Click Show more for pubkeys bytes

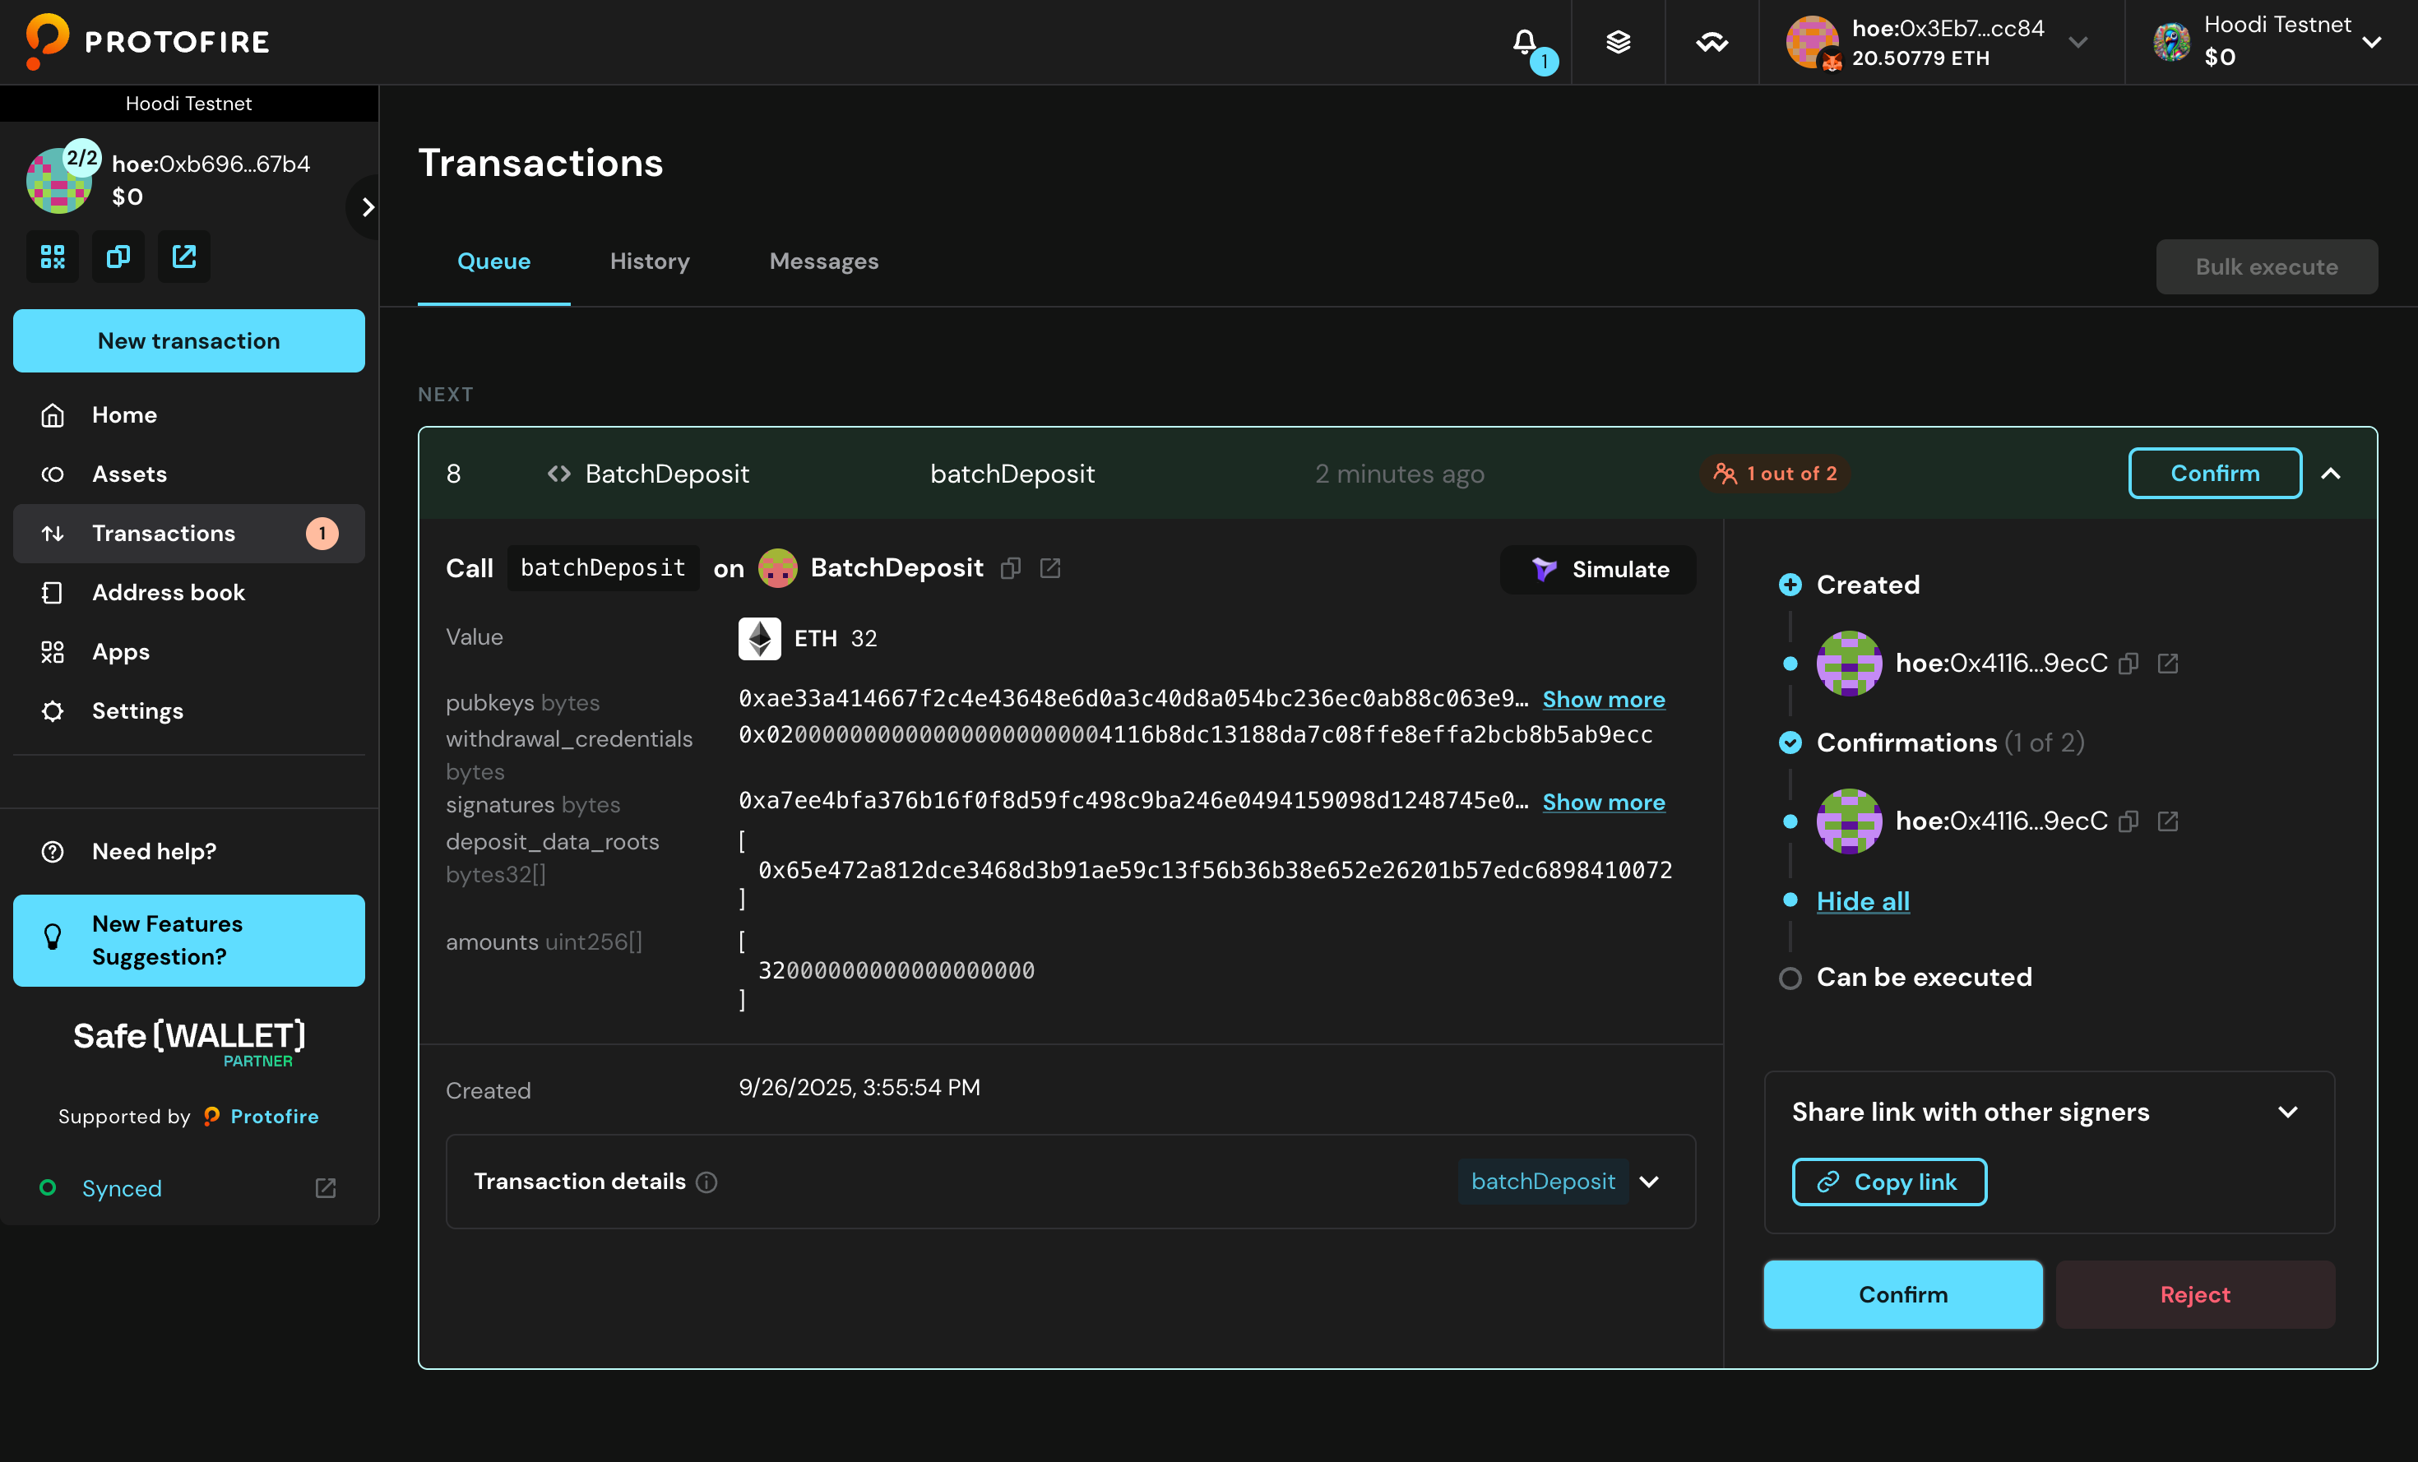(1602, 700)
